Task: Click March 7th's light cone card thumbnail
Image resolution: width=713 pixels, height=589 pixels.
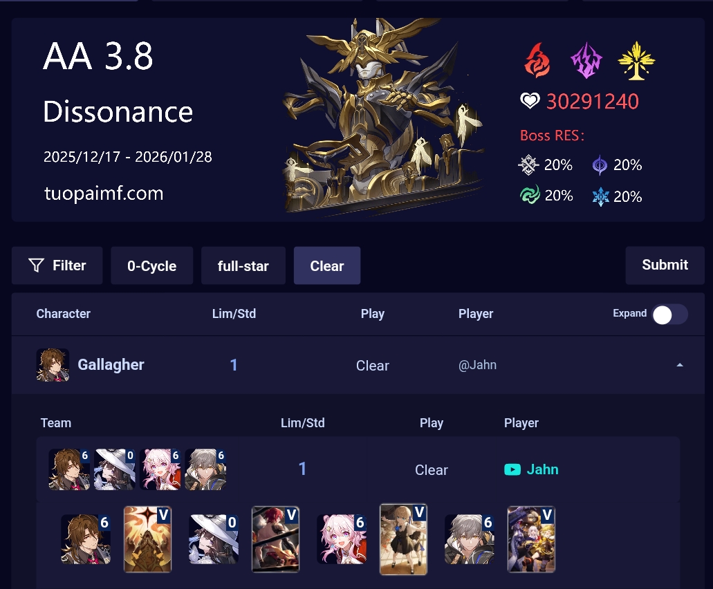Action: pyautogui.click(x=403, y=539)
